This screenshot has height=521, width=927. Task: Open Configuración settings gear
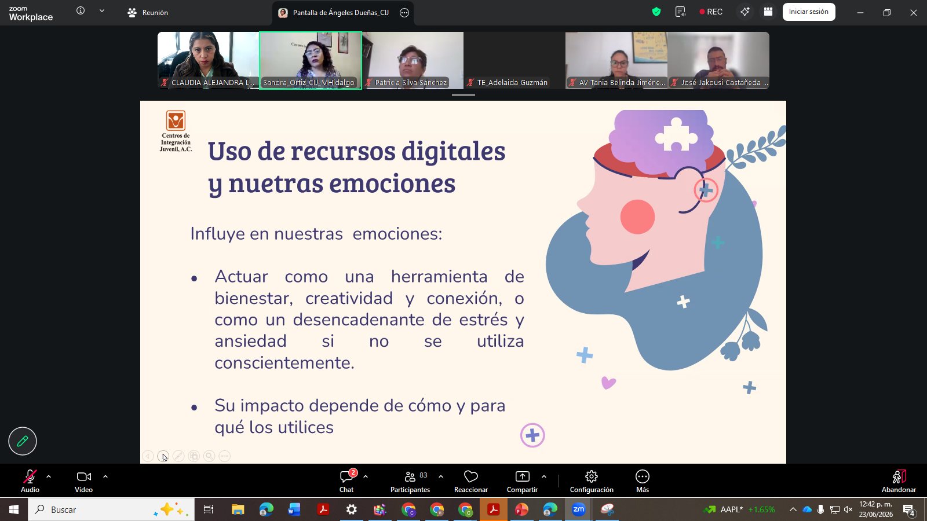point(592,482)
